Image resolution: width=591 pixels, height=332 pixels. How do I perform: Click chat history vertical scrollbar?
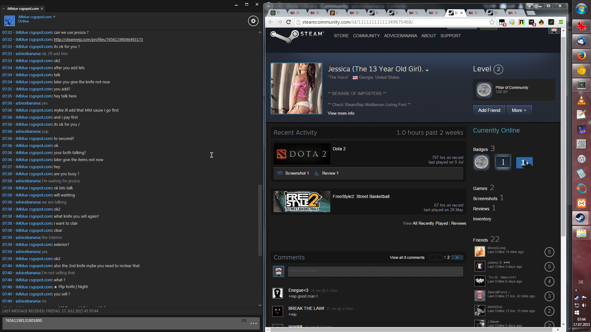pyautogui.click(x=260, y=220)
